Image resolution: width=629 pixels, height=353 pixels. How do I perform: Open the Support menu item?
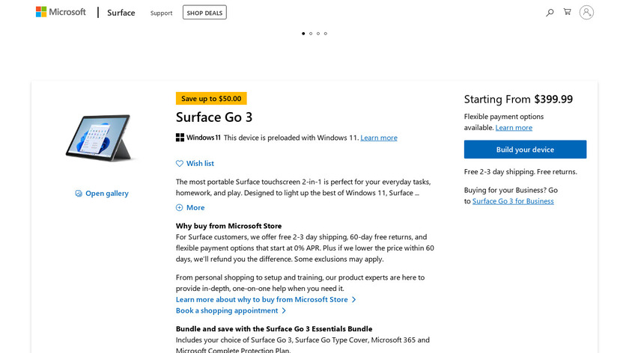pos(161,13)
